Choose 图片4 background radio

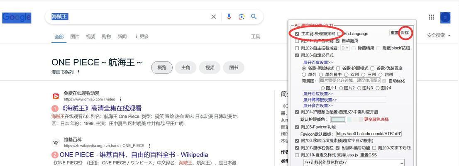(378, 88)
